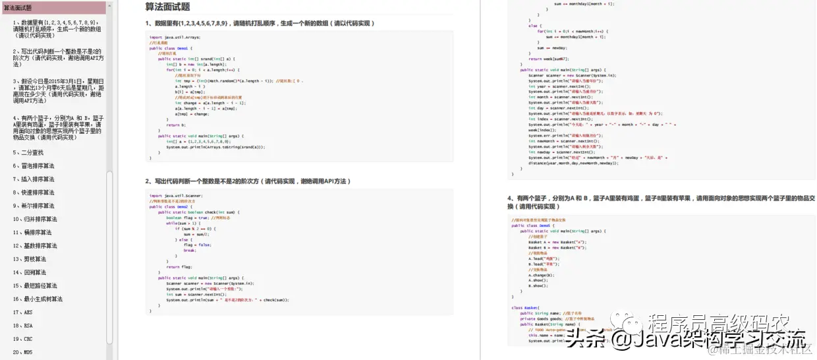
Task: Go to 8、快速排序算法 bookmark
Action: pyautogui.click(x=33, y=193)
